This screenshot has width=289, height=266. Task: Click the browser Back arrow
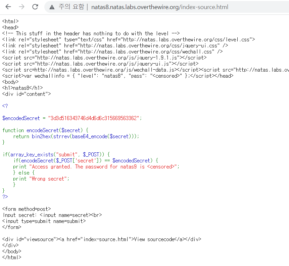tap(8, 7)
